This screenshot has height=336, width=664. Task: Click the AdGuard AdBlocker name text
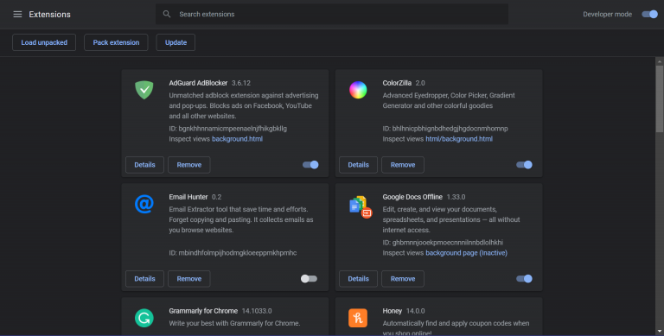[198, 83]
